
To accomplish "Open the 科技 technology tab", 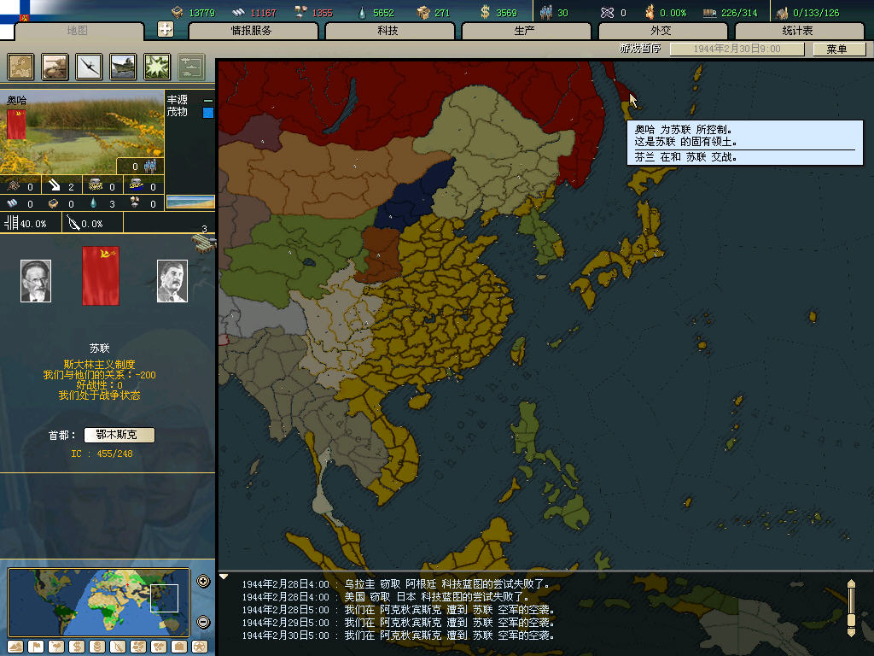I will 387,31.
